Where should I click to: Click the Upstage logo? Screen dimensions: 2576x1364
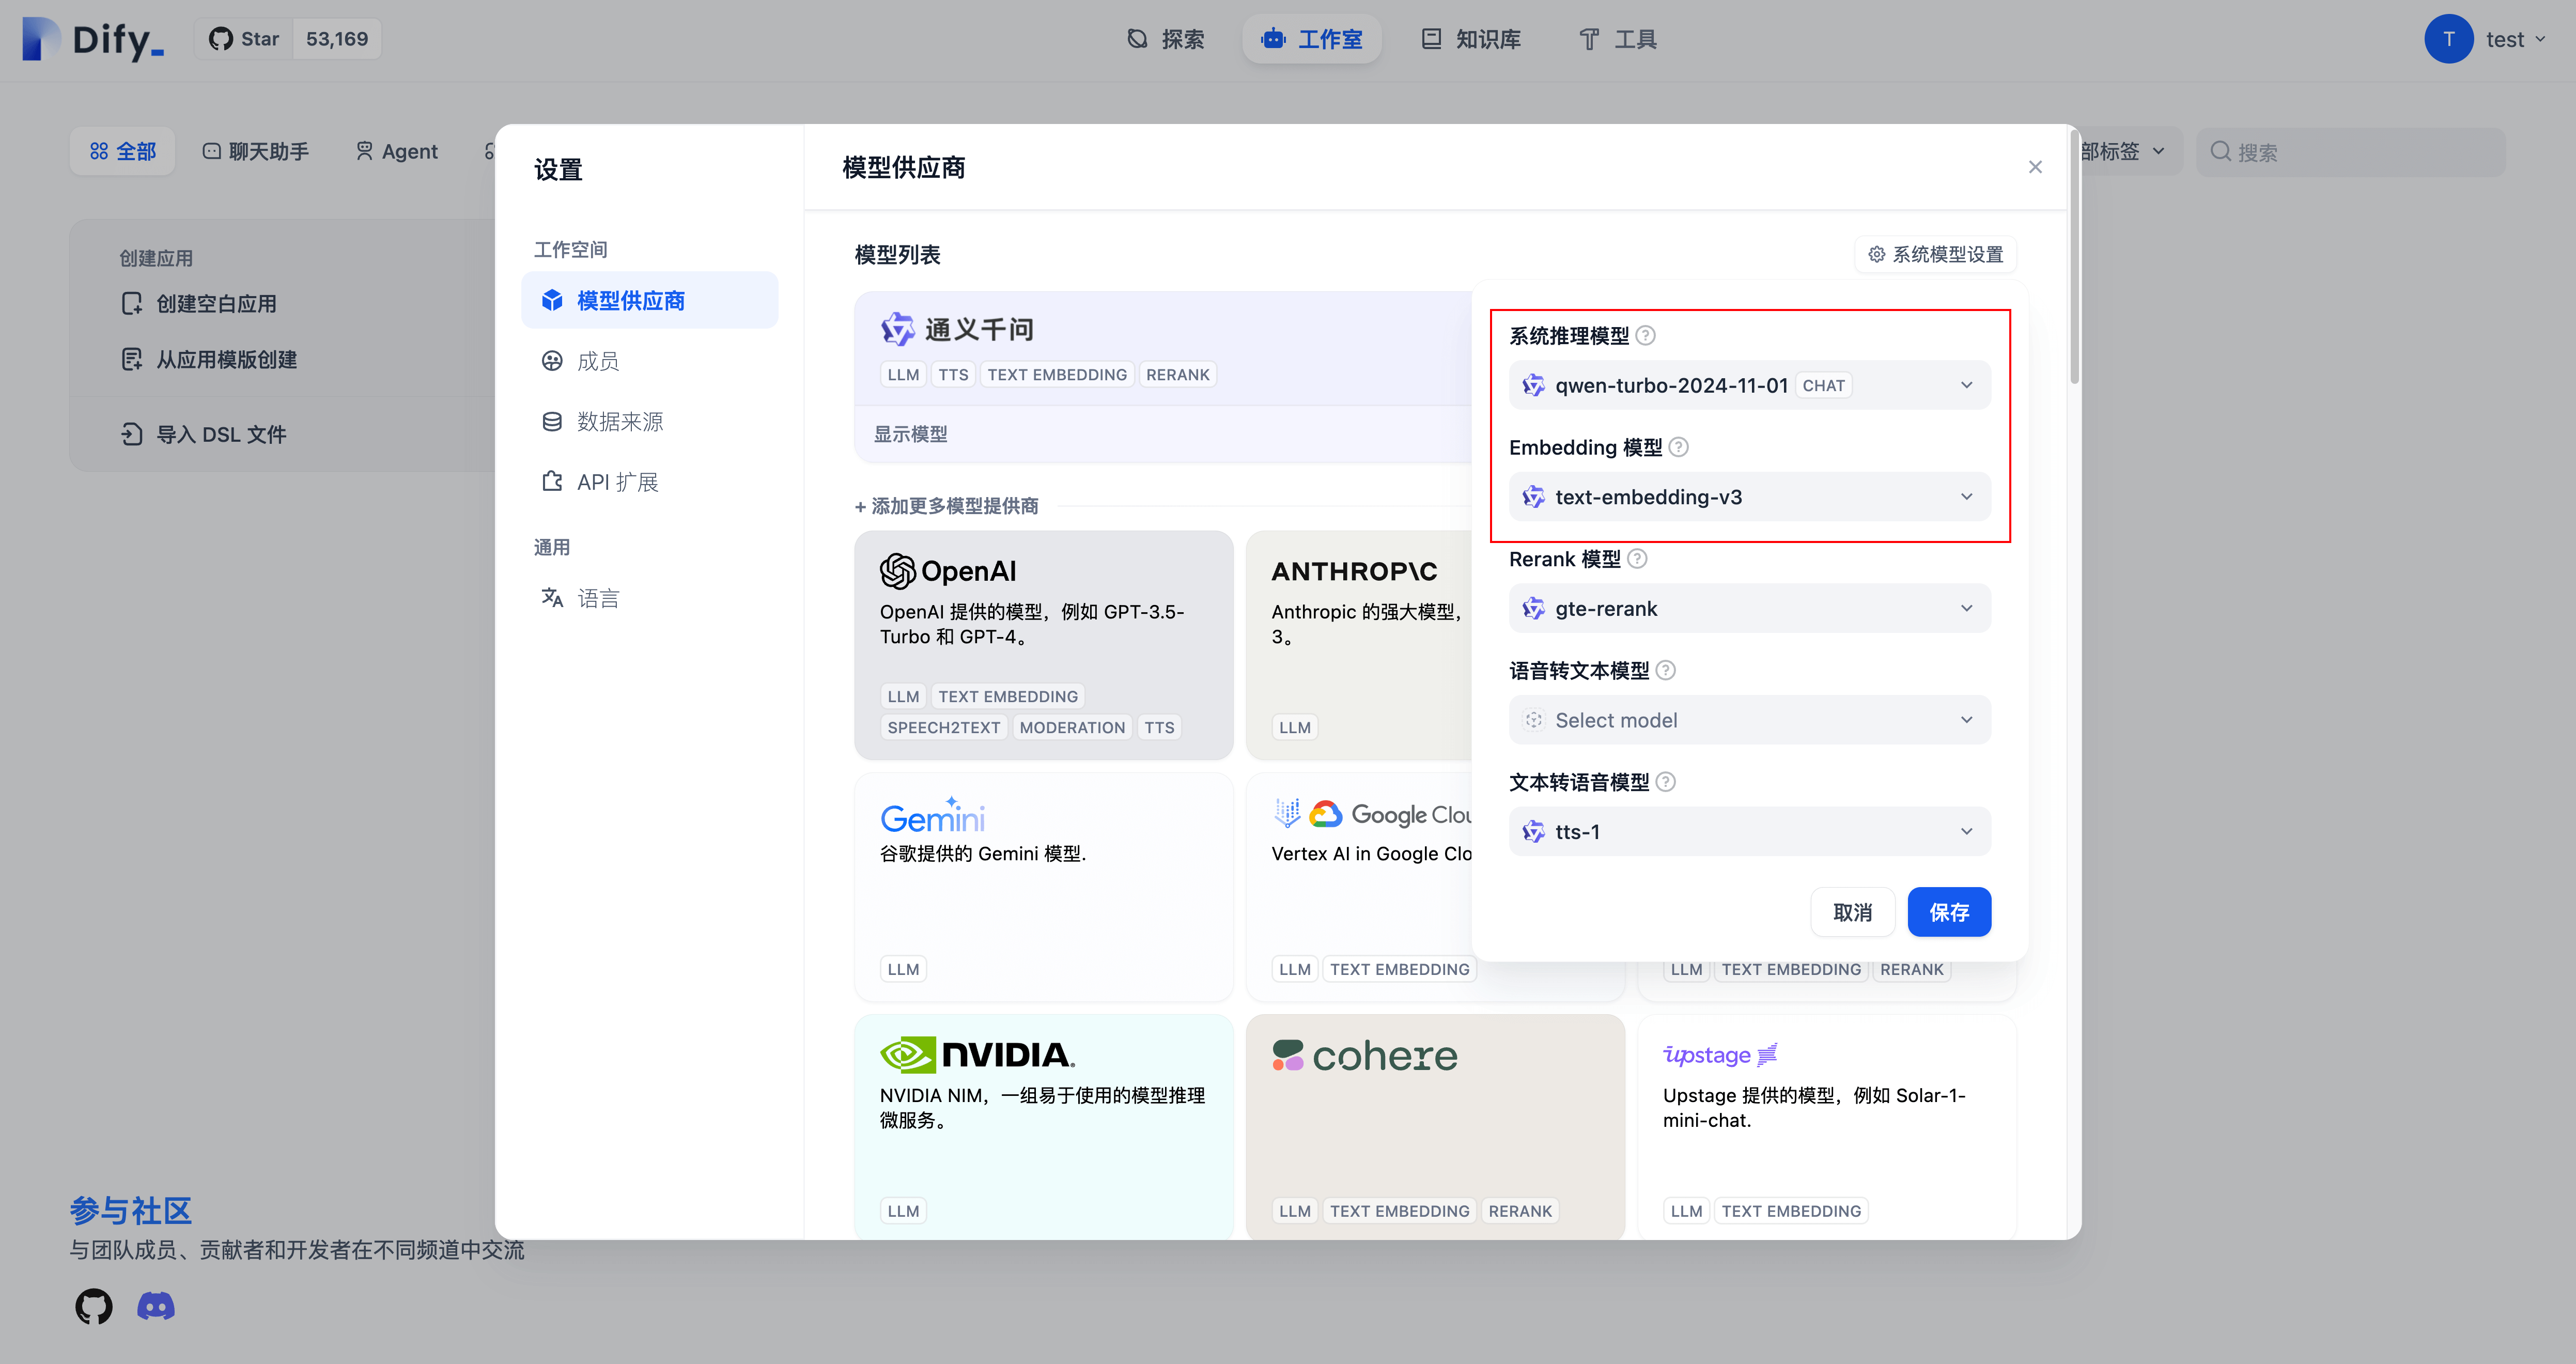[x=1720, y=1055]
